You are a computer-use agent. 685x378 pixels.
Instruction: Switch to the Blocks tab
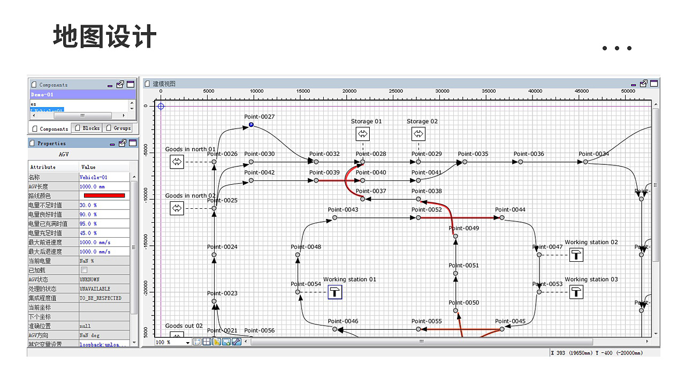click(x=87, y=128)
